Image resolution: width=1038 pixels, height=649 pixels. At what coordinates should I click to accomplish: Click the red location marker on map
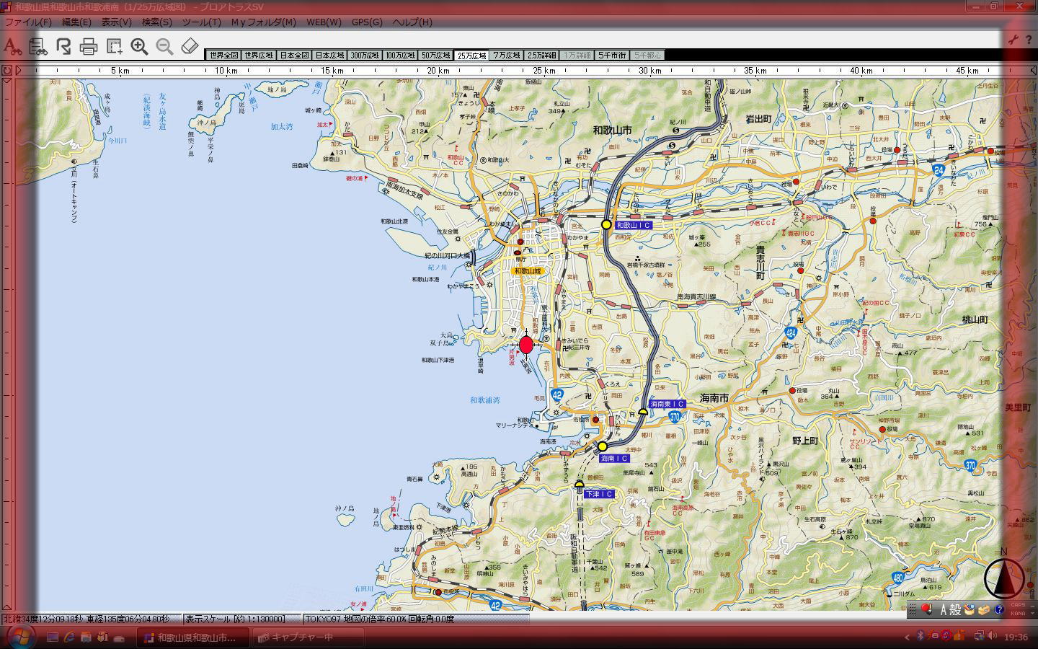(x=526, y=345)
